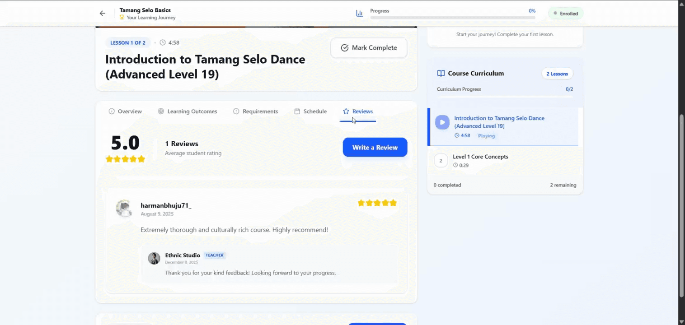Click the info icon on Overview tab
685x325 pixels.
click(112, 111)
